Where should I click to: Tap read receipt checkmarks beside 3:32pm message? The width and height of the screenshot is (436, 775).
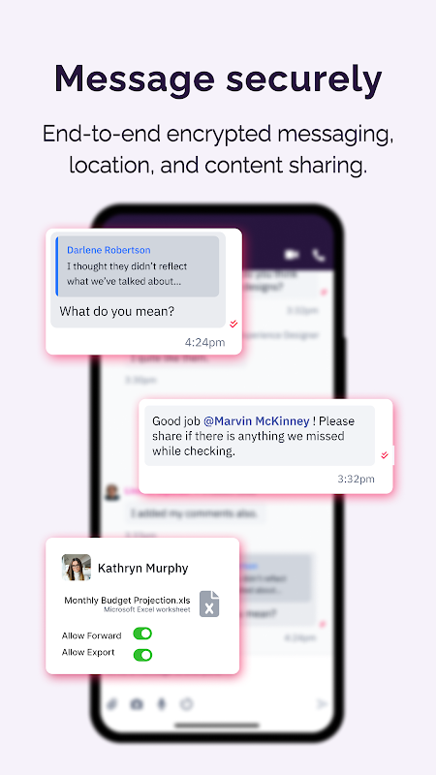tap(385, 454)
